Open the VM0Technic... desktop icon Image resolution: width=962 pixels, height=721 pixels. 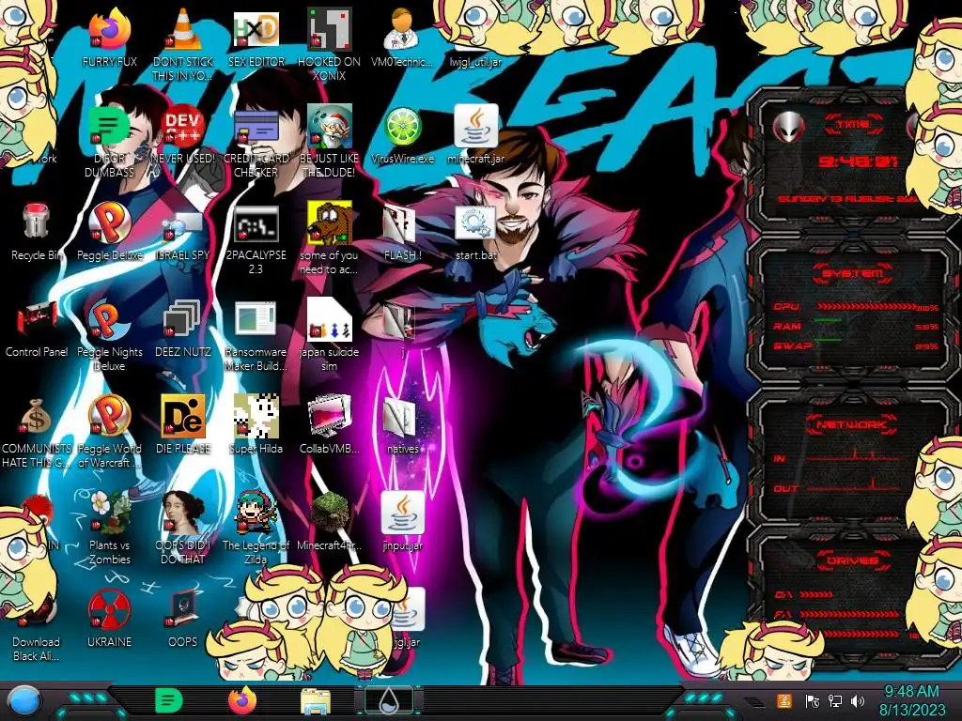(x=402, y=29)
